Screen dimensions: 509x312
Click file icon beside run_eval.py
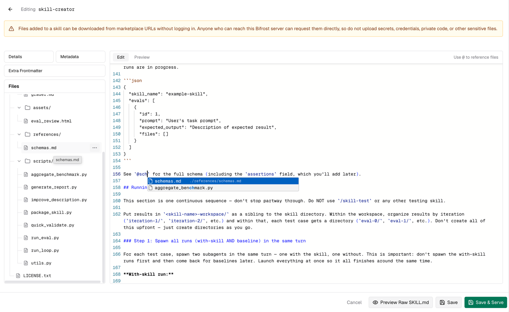click(26, 238)
